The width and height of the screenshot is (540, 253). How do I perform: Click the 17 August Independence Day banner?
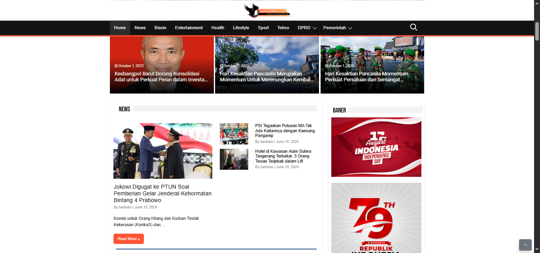376,147
